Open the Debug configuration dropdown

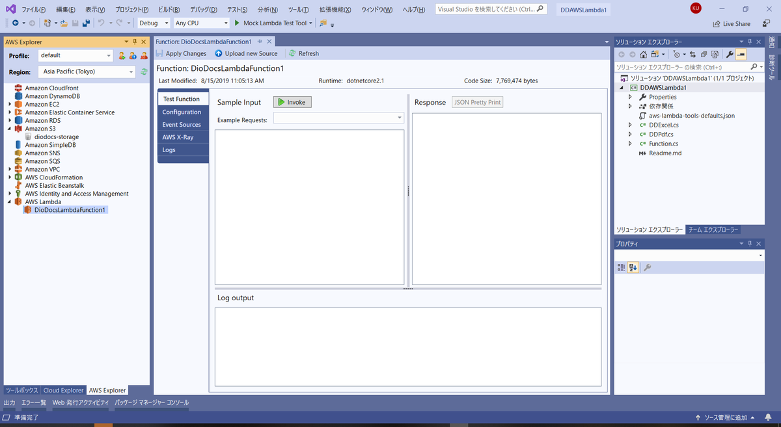click(x=154, y=23)
